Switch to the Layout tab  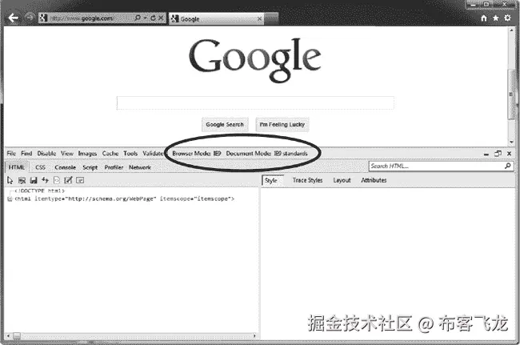[342, 180]
